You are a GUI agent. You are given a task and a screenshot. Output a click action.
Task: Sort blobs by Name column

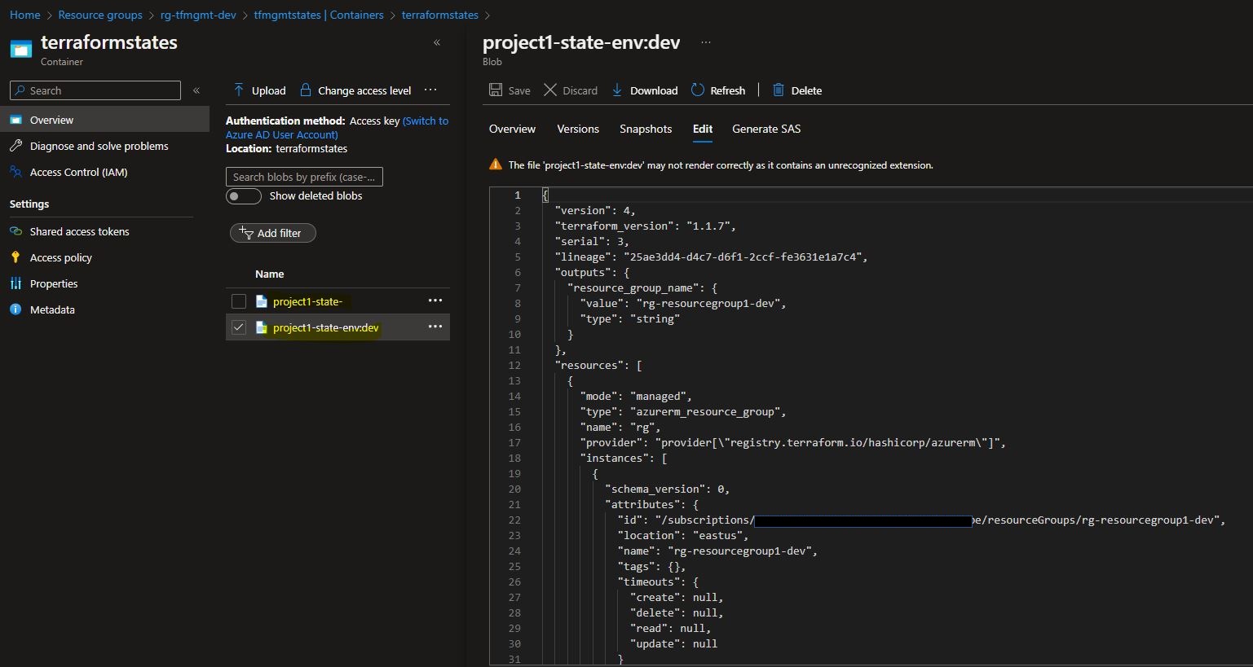269,274
